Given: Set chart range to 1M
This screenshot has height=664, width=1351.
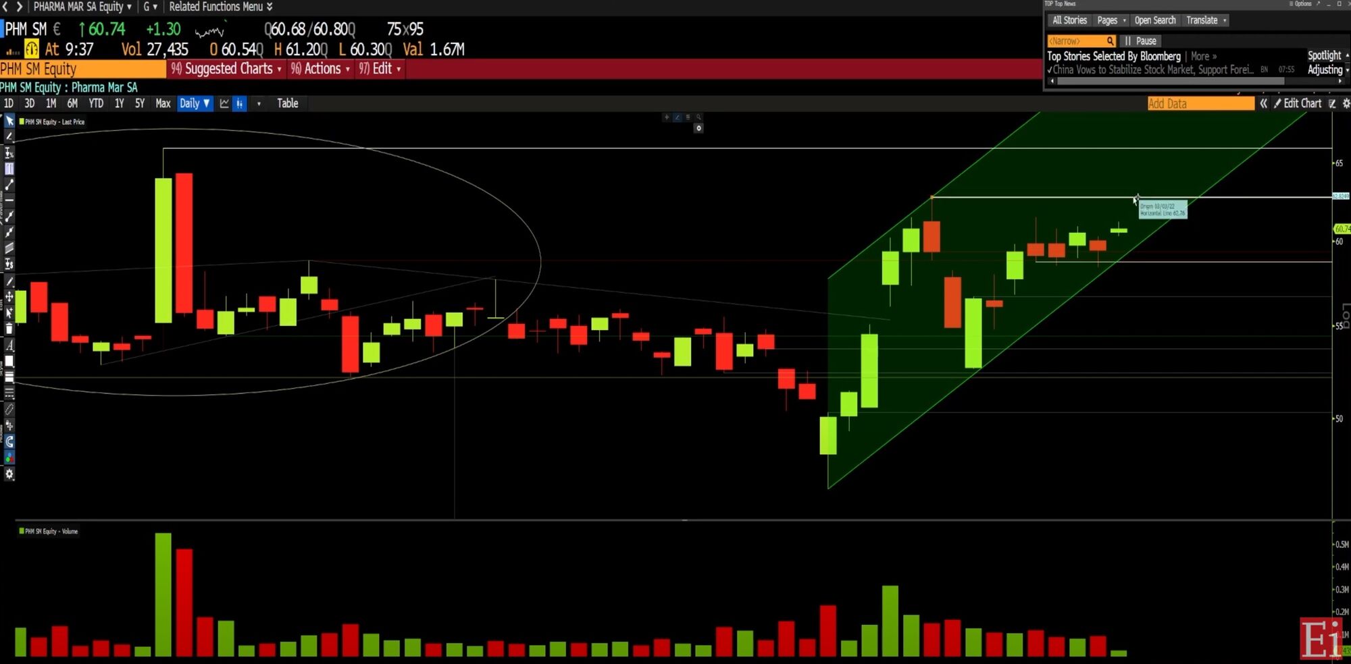Looking at the screenshot, I should pos(51,103).
